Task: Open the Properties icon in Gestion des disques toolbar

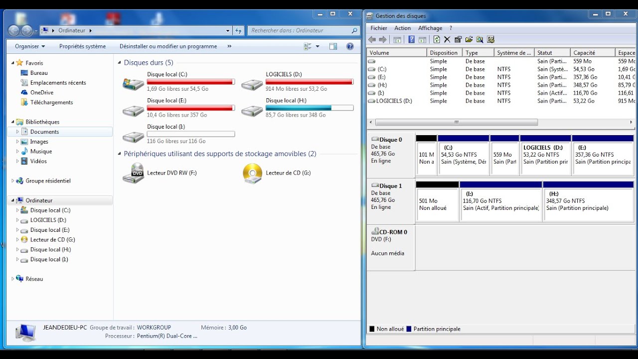Action: (458, 39)
